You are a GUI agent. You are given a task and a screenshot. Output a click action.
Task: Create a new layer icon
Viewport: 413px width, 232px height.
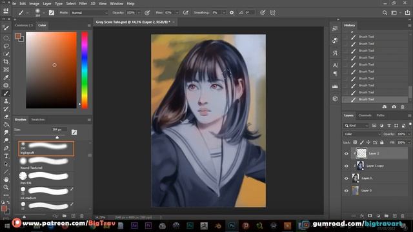[x=394, y=216]
